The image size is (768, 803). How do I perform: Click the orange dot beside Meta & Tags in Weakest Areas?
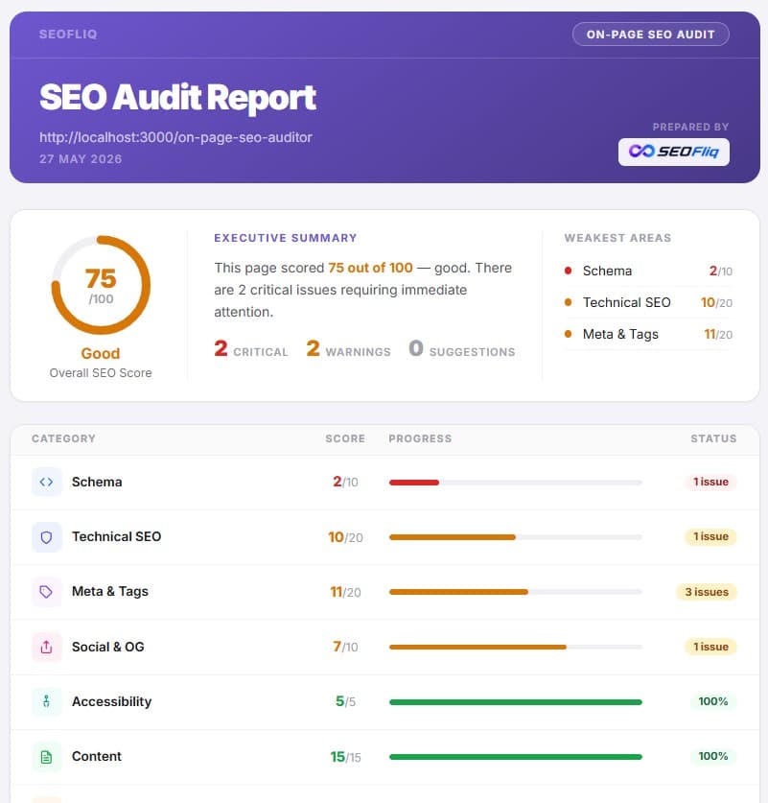[568, 334]
